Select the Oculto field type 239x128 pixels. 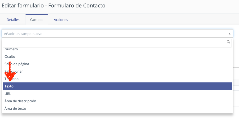tap(117, 56)
